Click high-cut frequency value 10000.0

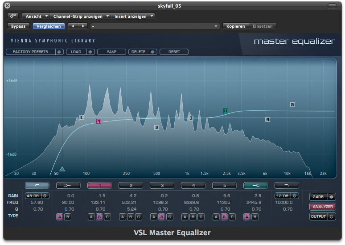pyautogui.click(x=284, y=202)
